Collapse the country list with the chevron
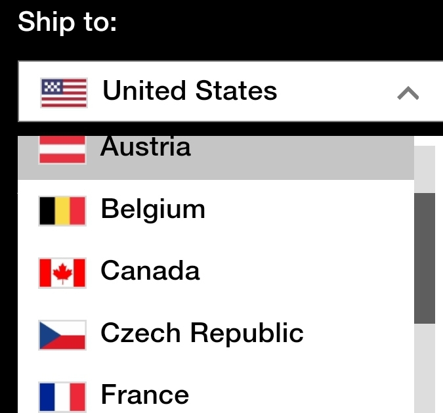The width and height of the screenshot is (443, 413). click(408, 93)
